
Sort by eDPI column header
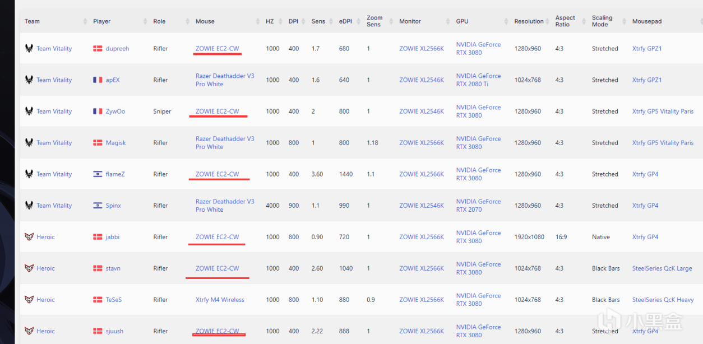[345, 21]
